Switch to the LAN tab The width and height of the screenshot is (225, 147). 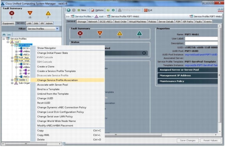tap(29, 23)
